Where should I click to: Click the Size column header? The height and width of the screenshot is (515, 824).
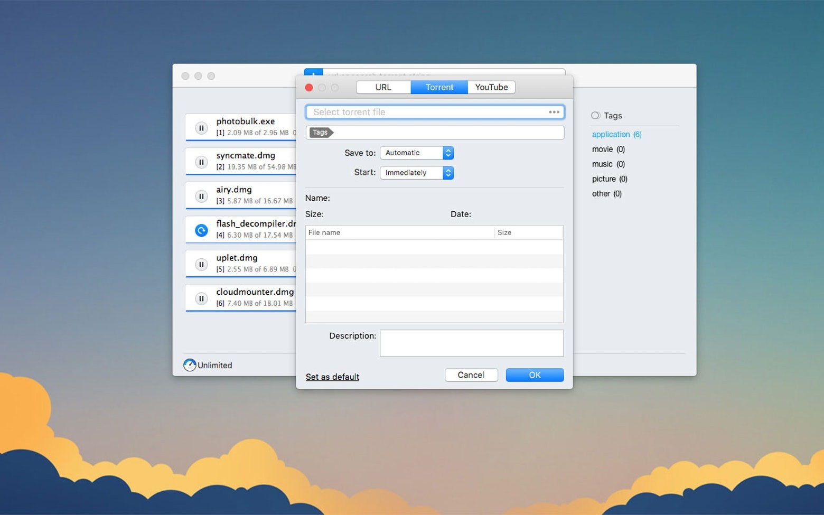[x=504, y=232]
